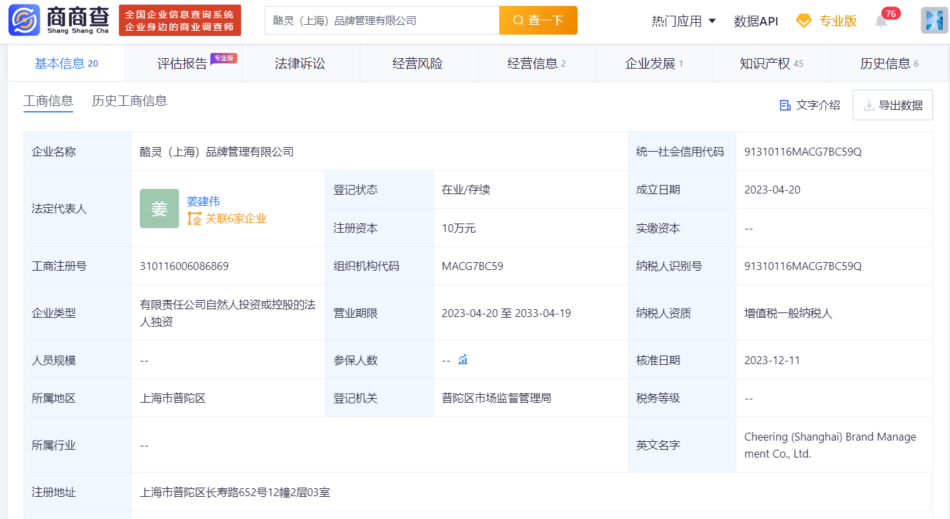
Task: Click the orange 查一下 search button
Action: tap(538, 20)
